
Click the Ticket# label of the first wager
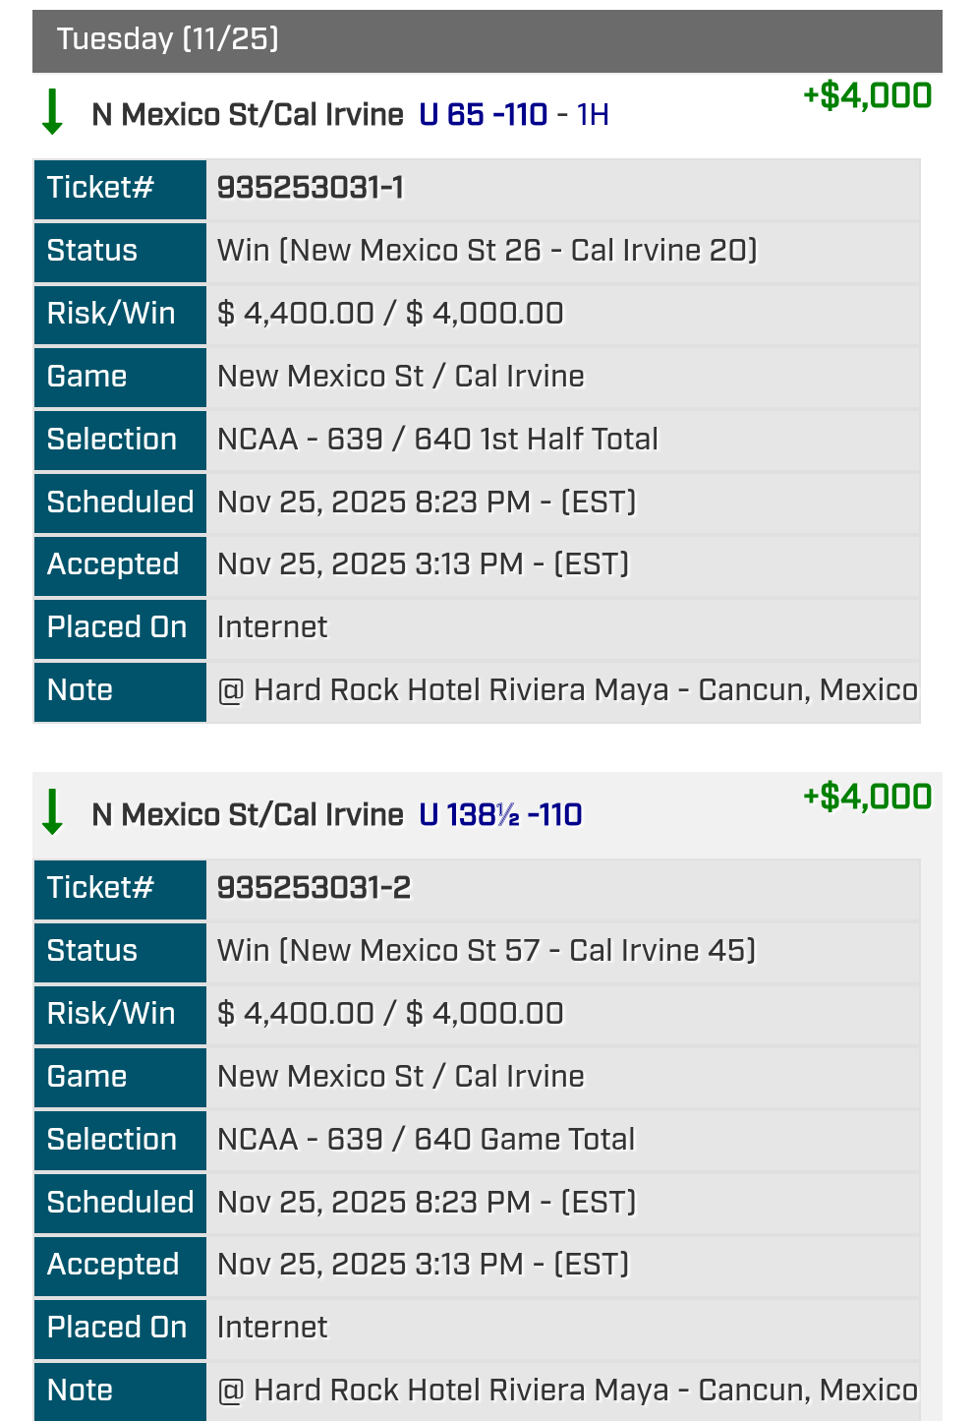(100, 188)
